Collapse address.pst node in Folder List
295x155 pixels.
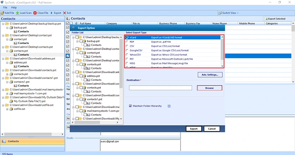(77, 76)
